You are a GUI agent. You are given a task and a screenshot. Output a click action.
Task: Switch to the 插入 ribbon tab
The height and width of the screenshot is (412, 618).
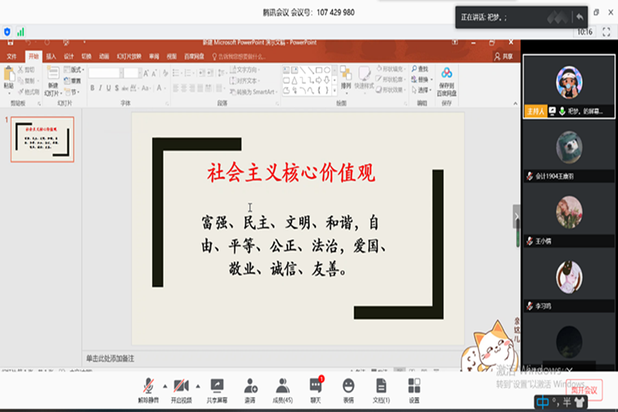[x=51, y=56]
